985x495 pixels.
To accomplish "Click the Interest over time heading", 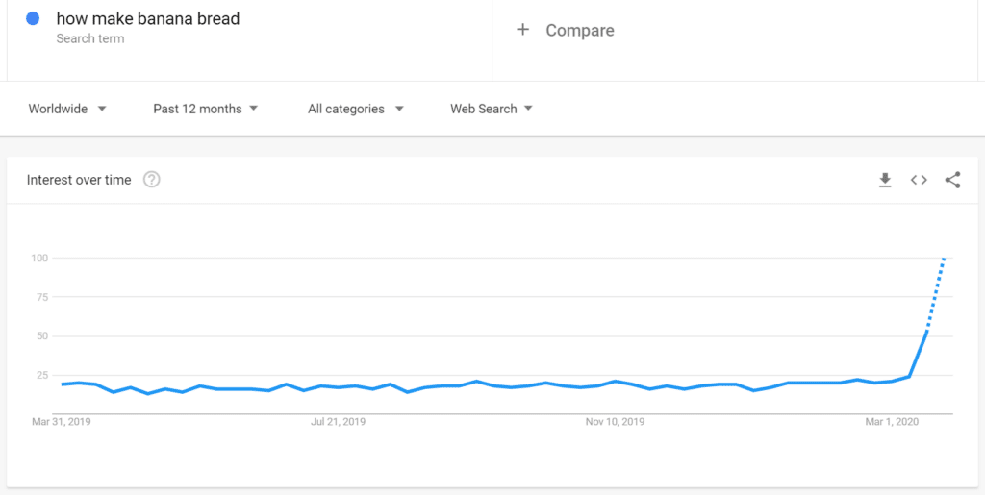I will coord(79,180).
